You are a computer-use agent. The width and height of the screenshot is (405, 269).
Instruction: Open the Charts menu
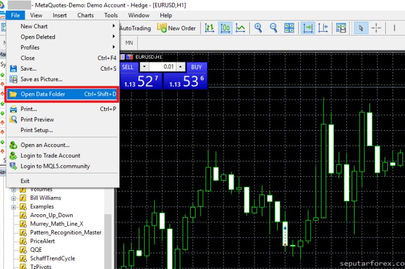pyautogui.click(x=85, y=15)
